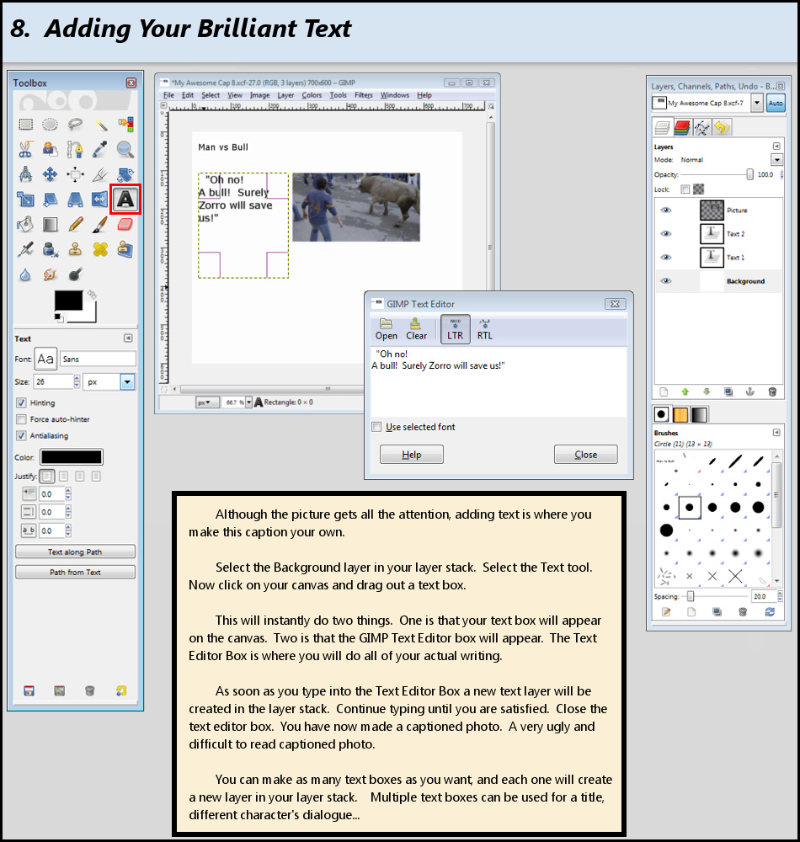Delete layer using trash icon in Layers panel

tap(772, 392)
